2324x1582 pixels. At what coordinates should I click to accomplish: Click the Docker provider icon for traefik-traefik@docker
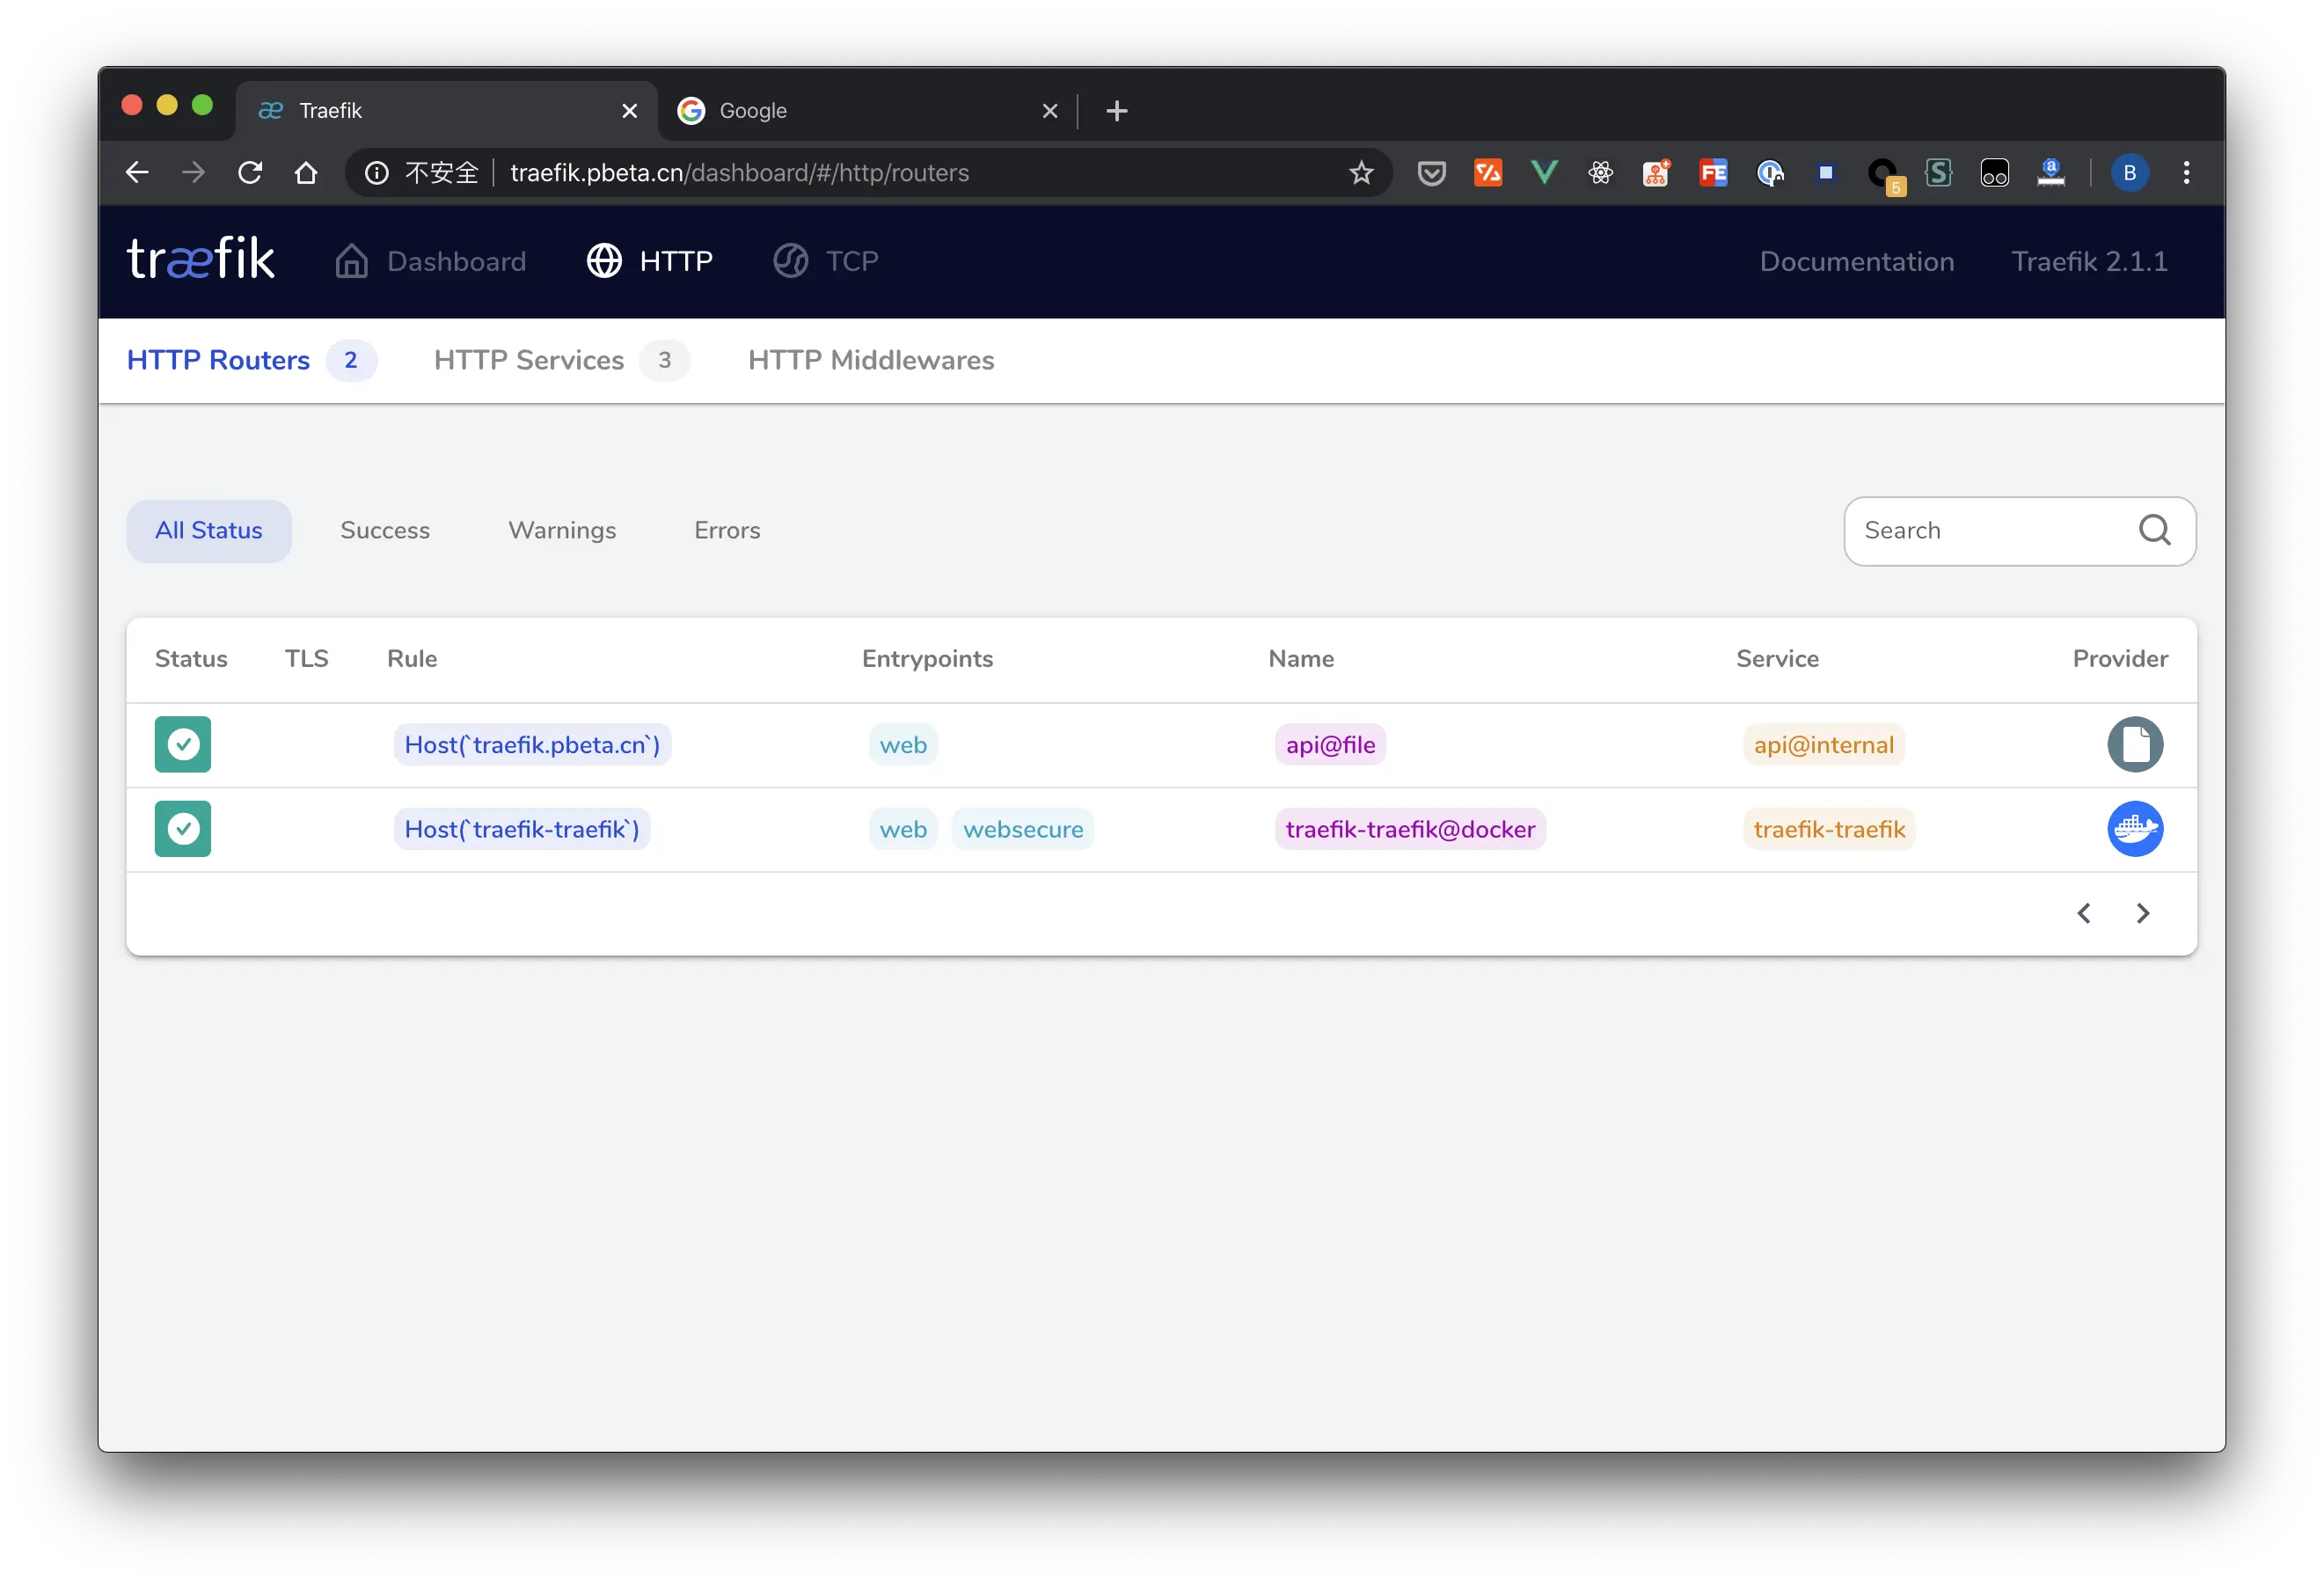coord(2136,829)
